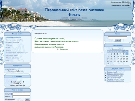Open "Мой профиль" header link
135x101 pixels.
(x=75, y=18)
